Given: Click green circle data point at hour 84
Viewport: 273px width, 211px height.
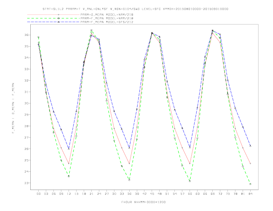Looking at the screenshot, I should tap(250, 184).
